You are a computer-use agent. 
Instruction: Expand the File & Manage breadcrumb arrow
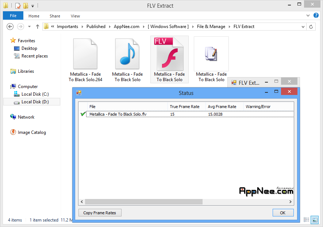(230, 27)
